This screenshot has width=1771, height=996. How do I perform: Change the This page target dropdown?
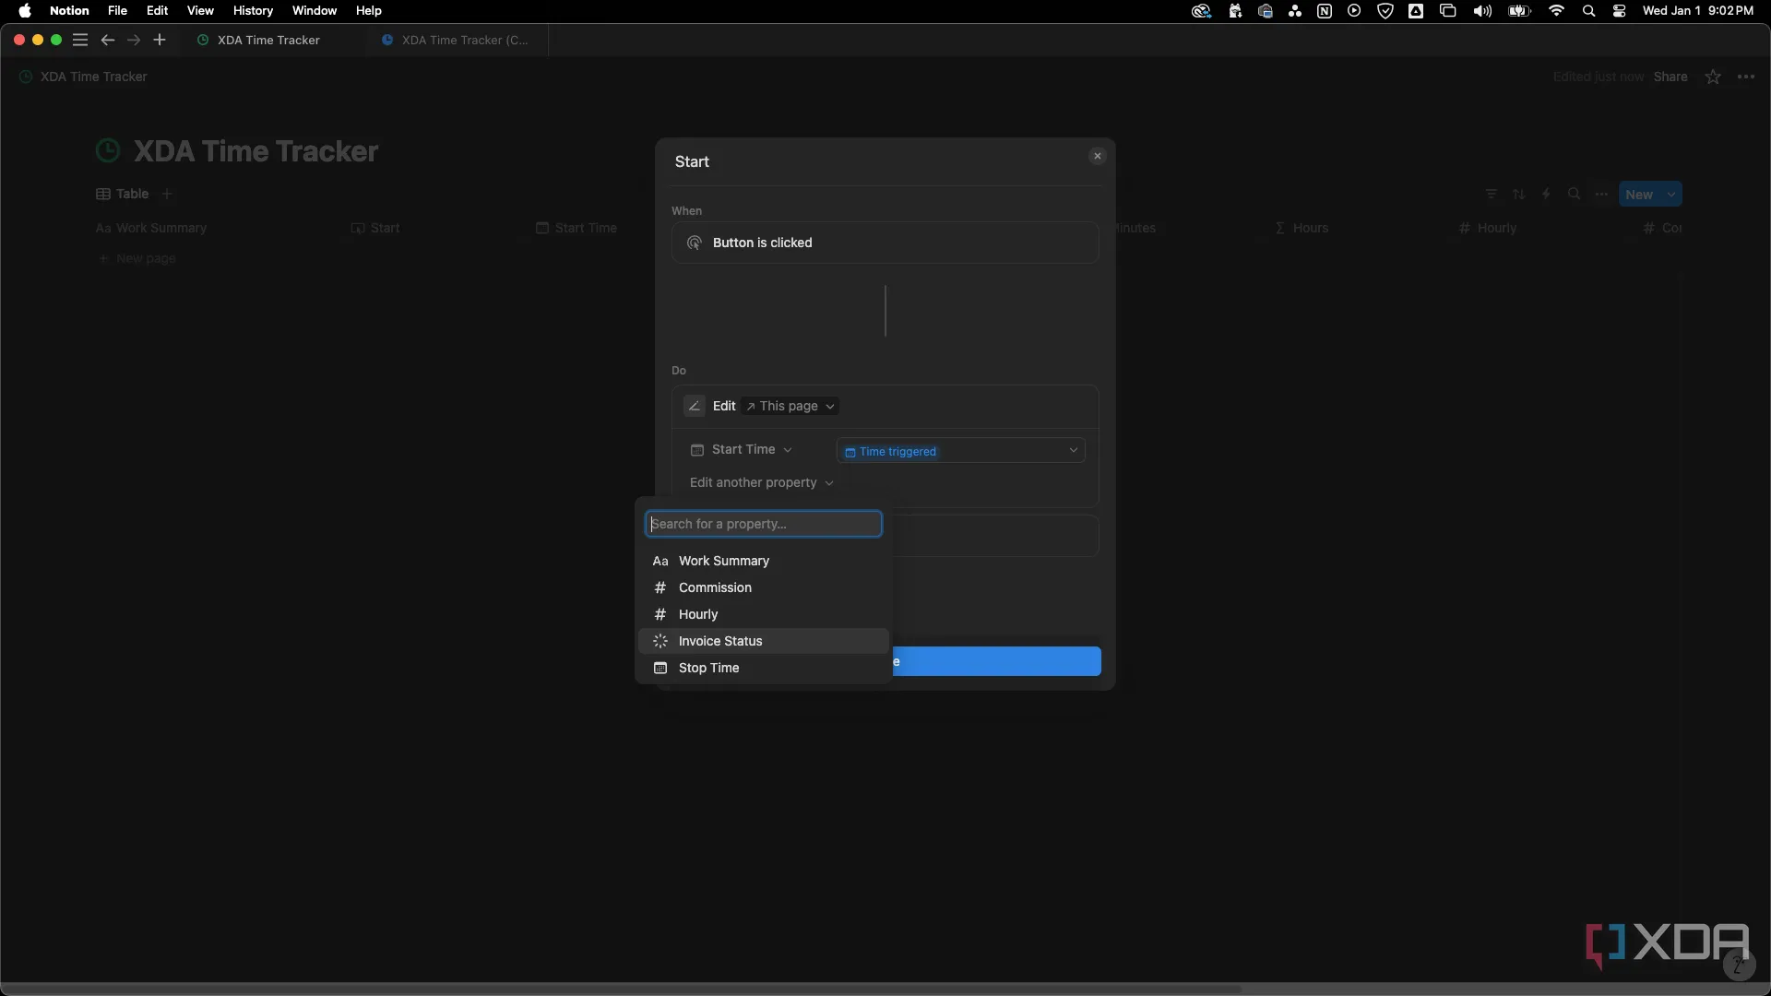point(790,406)
